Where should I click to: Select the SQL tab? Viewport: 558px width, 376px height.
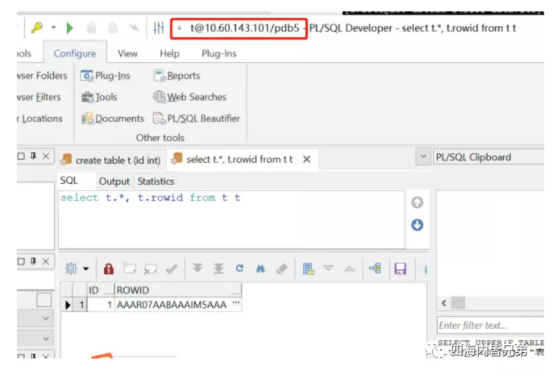point(69,180)
